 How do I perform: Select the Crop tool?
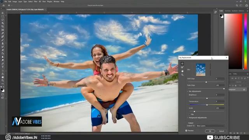coord(3,26)
